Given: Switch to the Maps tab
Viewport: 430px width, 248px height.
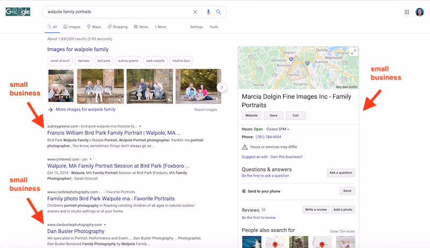Looking at the screenshot, I should [x=94, y=27].
